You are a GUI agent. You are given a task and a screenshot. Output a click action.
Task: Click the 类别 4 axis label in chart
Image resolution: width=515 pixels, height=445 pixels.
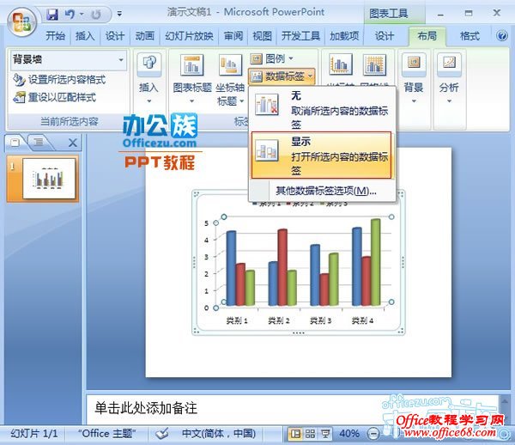362,320
